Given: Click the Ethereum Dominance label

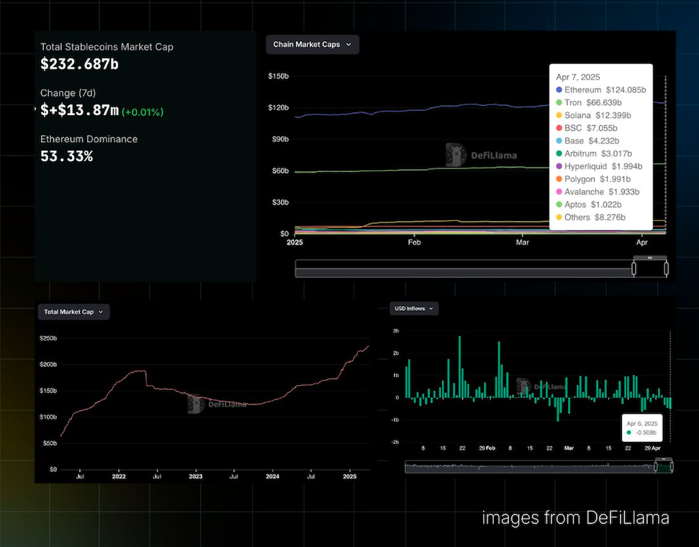Looking at the screenshot, I should (89, 139).
